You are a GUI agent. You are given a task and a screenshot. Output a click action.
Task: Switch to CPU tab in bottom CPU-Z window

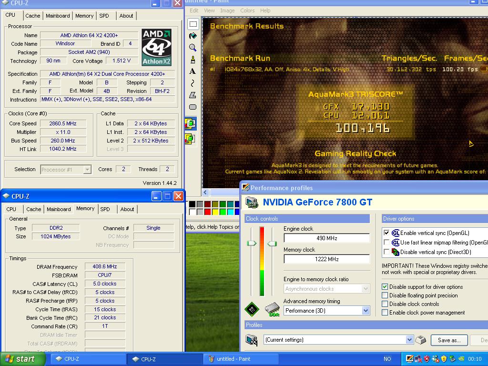[11, 209]
